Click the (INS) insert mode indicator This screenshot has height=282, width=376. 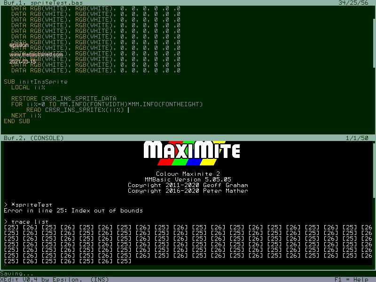click(x=100, y=279)
